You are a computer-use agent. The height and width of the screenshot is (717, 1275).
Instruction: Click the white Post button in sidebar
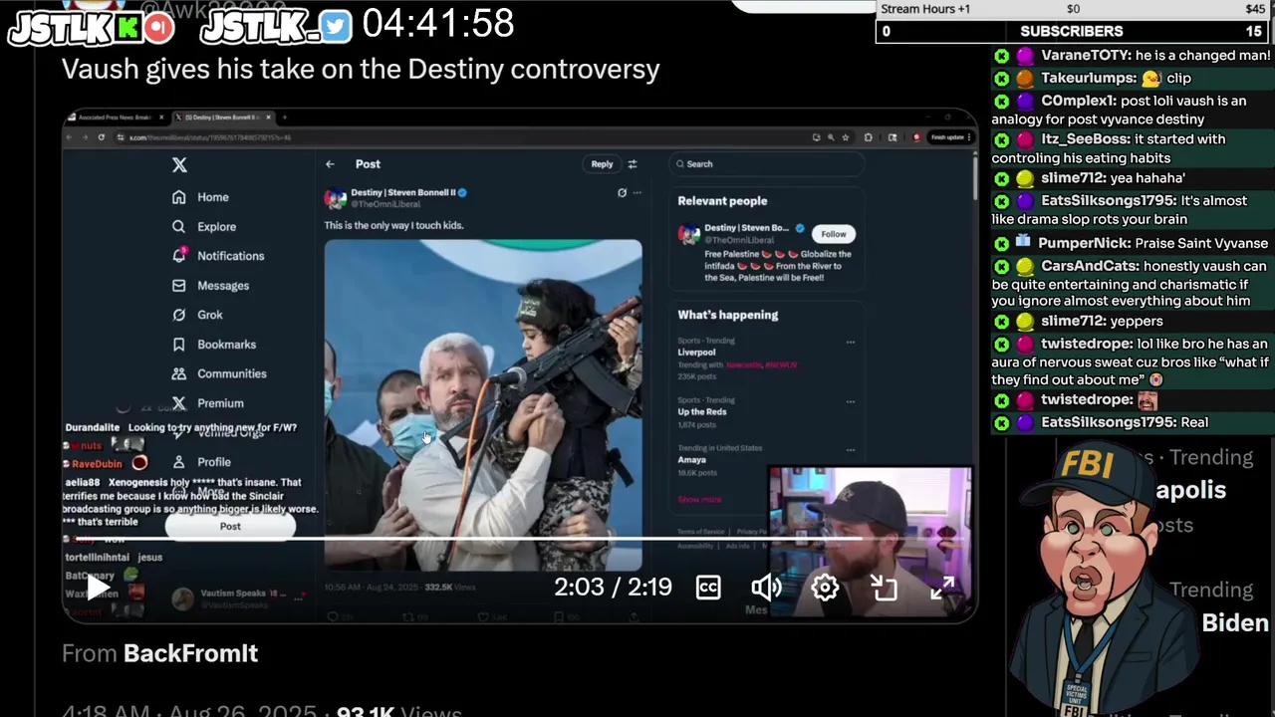pos(230,526)
